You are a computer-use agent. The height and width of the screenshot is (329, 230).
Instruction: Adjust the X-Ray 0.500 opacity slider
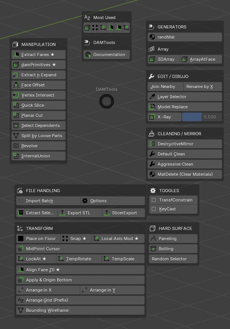(202, 117)
